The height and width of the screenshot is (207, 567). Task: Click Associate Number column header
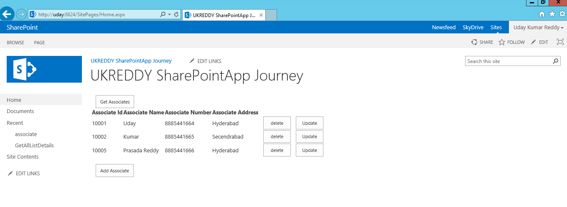point(188,112)
